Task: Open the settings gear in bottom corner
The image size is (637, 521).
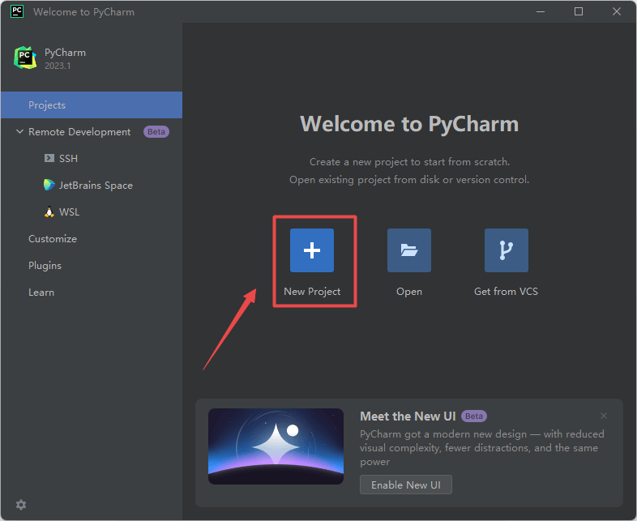Action: (21, 504)
